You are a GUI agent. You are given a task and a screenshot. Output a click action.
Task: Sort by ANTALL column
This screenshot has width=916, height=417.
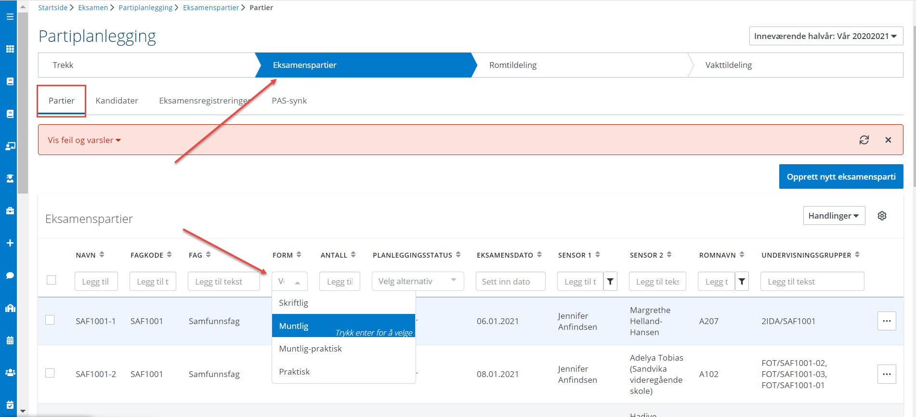tap(353, 255)
